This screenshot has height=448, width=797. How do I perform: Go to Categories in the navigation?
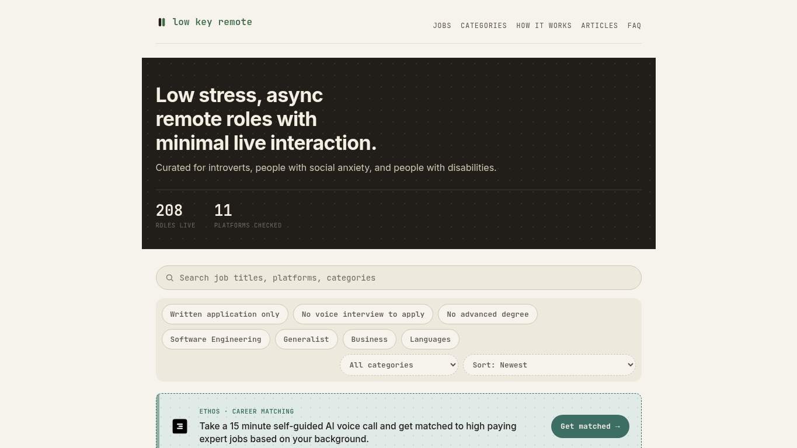click(x=483, y=26)
